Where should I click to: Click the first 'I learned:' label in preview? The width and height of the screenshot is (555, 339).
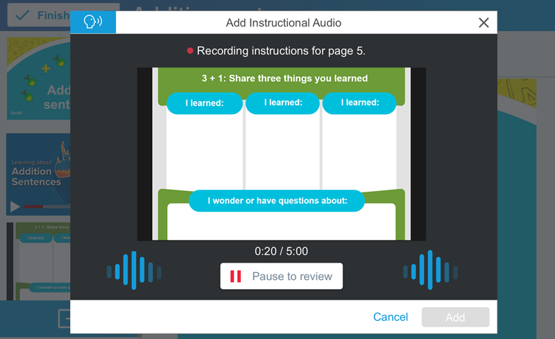tap(205, 104)
